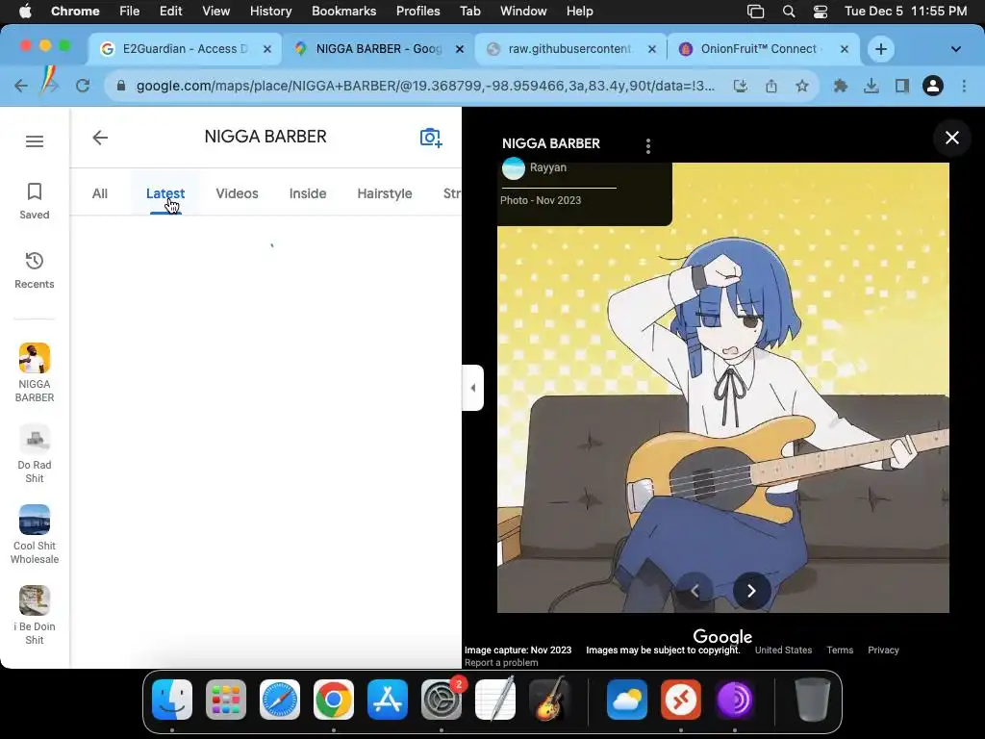This screenshot has width=985, height=739.
Task: Bookmark this page with the star icon
Action: (x=802, y=86)
